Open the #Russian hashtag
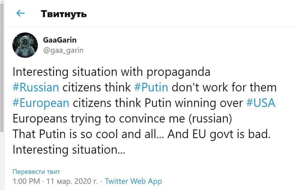Screen dimensions: 296x190 pyautogui.click(x=36, y=87)
